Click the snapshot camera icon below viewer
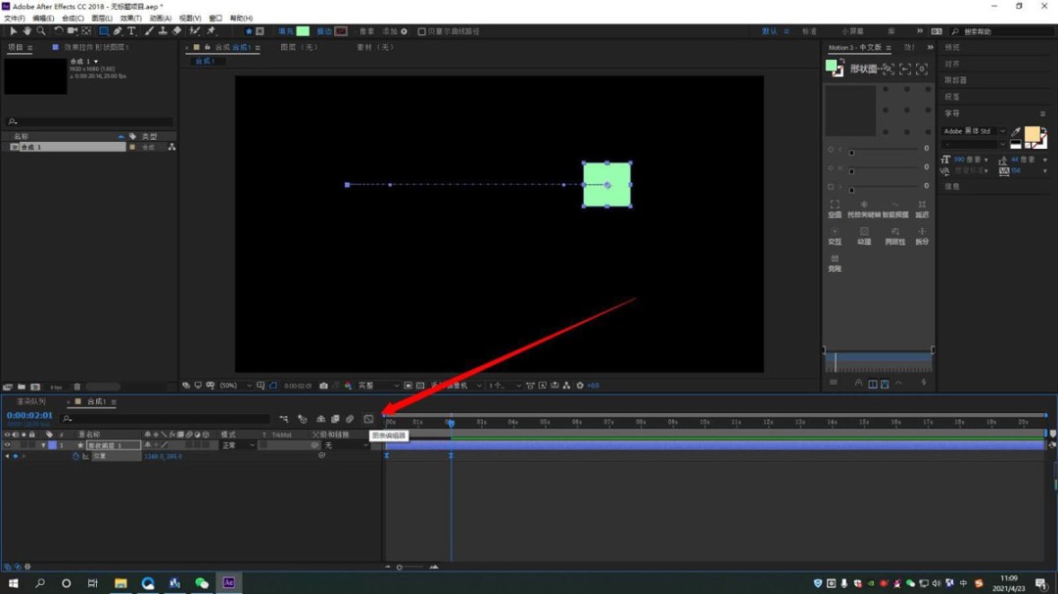This screenshot has height=594, width=1058. (323, 386)
